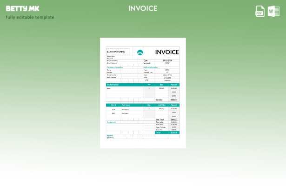The image size is (286, 186).
Task: Click the Word document format icon
Action: (273, 11)
